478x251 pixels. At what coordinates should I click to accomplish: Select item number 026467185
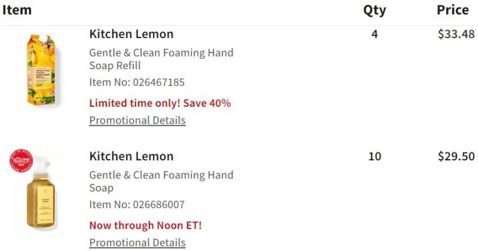tap(137, 82)
